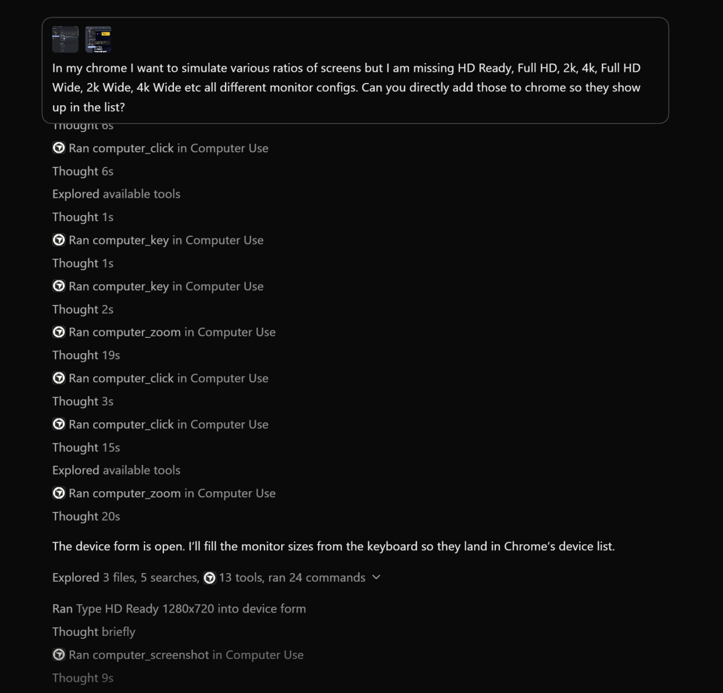Click the icon beside the computer_screenshot entry
This screenshot has width=723, height=693.
pos(58,654)
